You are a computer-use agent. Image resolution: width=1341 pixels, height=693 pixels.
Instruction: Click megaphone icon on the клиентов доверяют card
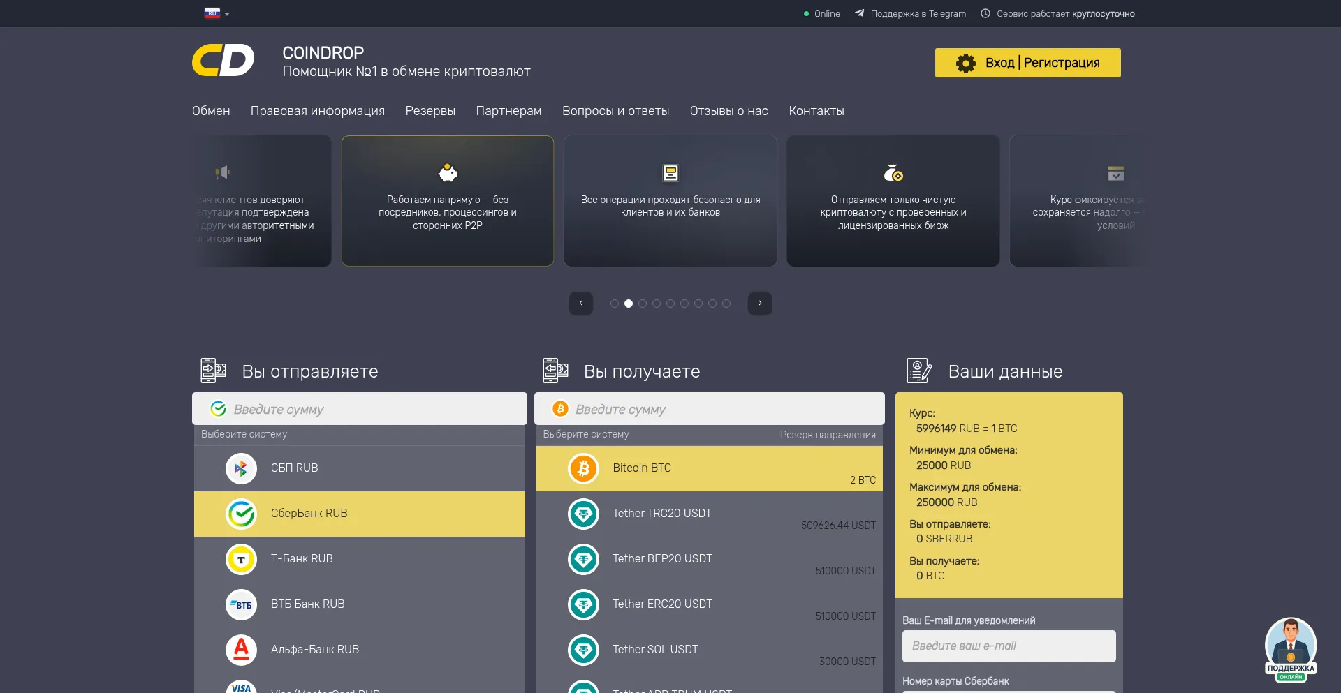point(222,172)
